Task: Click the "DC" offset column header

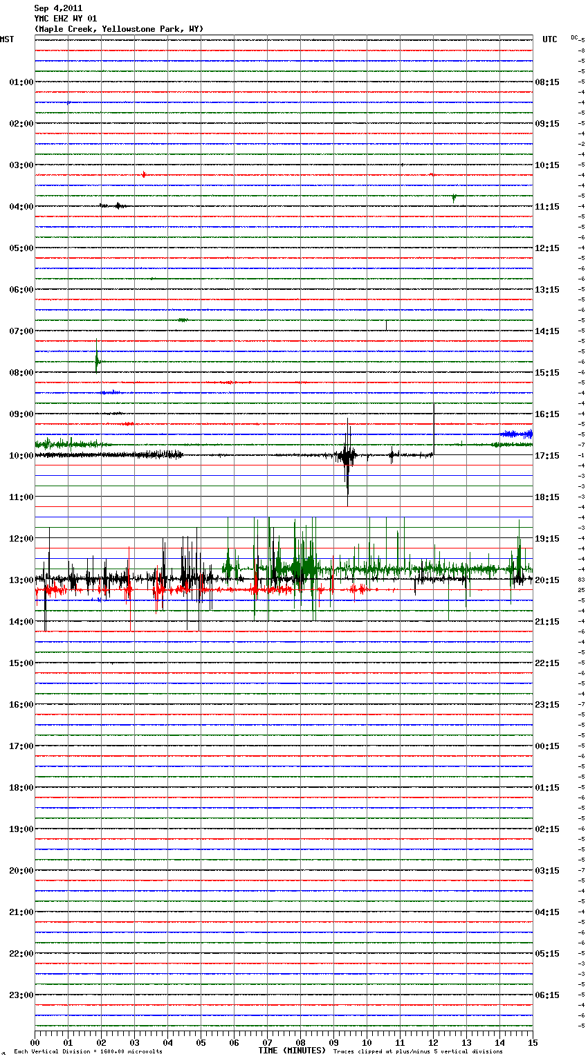Action: pyautogui.click(x=574, y=37)
